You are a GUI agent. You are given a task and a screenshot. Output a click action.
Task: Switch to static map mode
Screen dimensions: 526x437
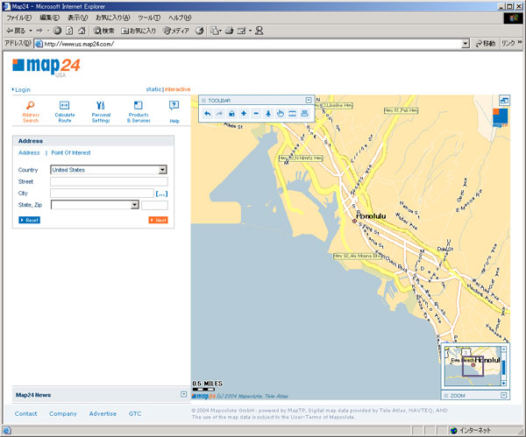click(x=153, y=89)
